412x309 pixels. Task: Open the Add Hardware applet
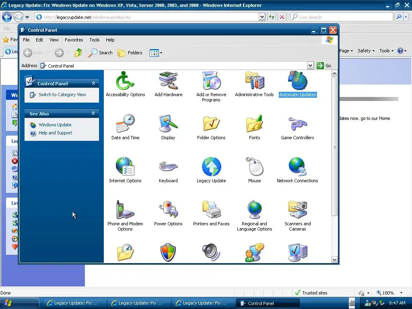(x=169, y=84)
